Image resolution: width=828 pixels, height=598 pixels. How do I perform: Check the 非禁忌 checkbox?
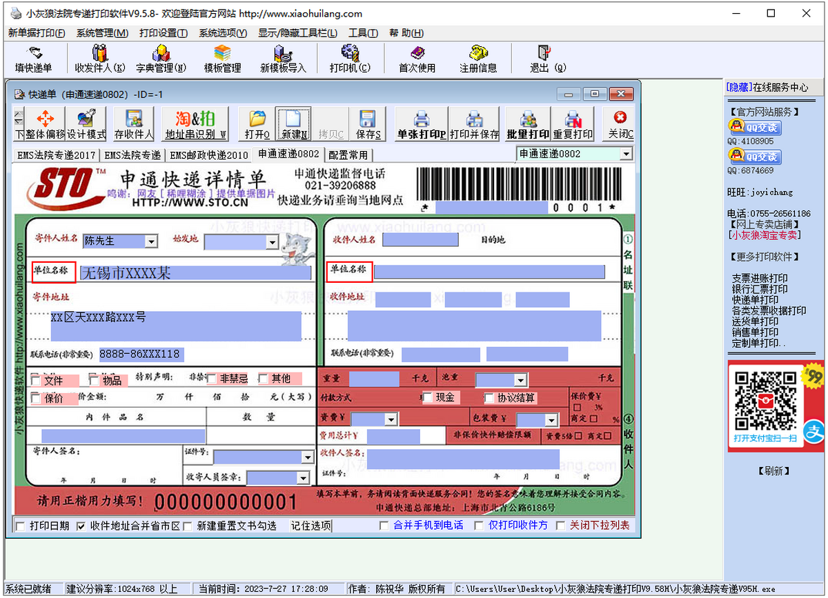[212, 378]
